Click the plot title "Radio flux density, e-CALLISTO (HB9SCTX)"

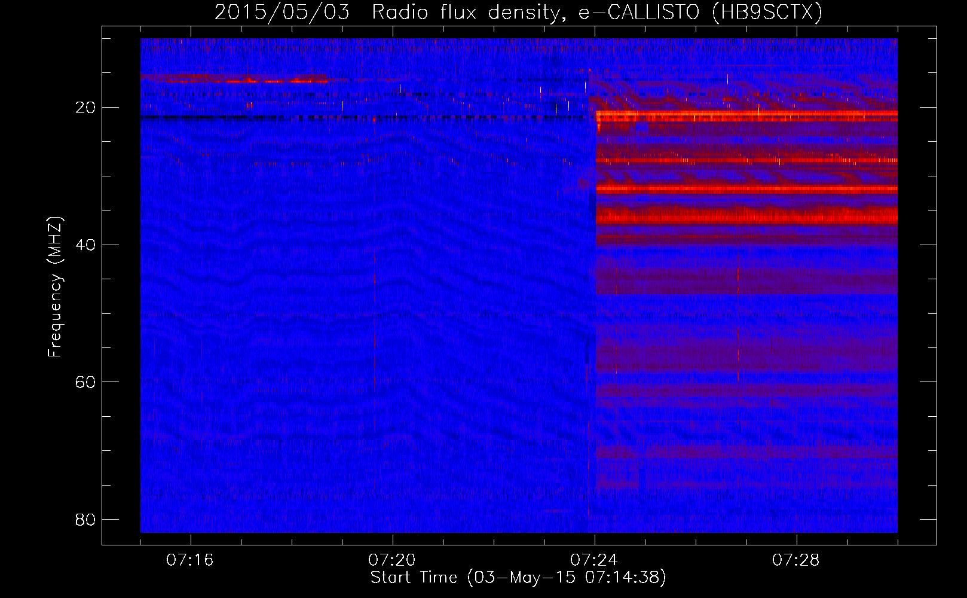pos(597,12)
